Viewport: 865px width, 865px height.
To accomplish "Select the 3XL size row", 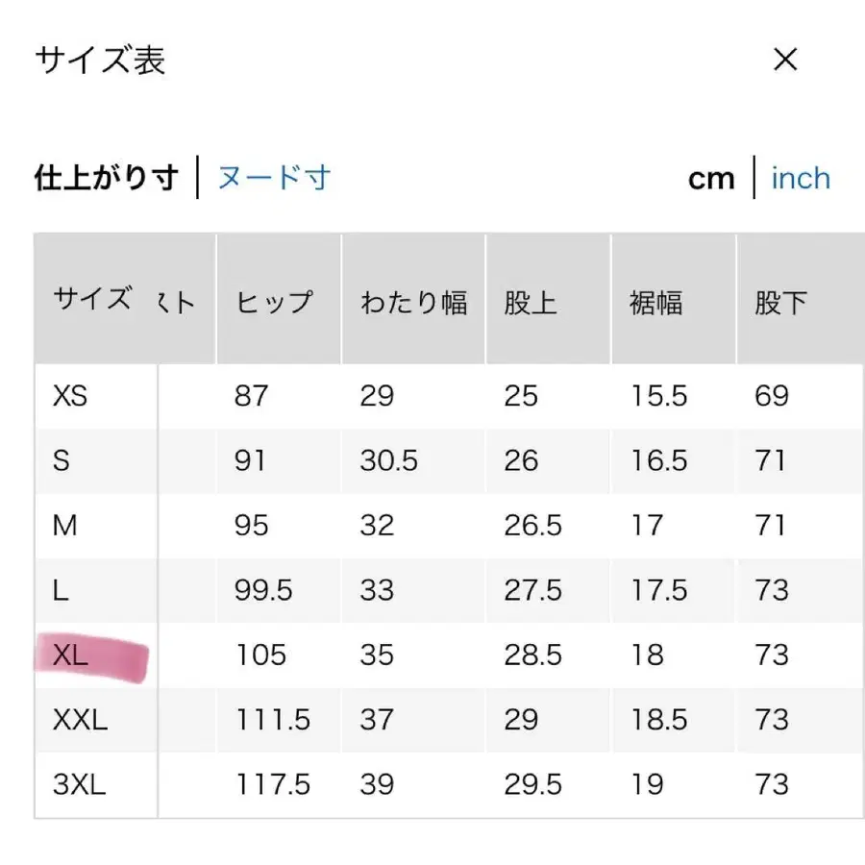I will pos(79,783).
